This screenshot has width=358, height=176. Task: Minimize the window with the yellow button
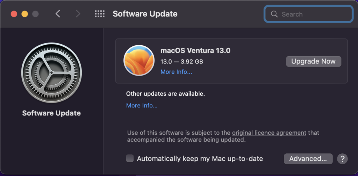pyautogui.click(x=25, y=14)
